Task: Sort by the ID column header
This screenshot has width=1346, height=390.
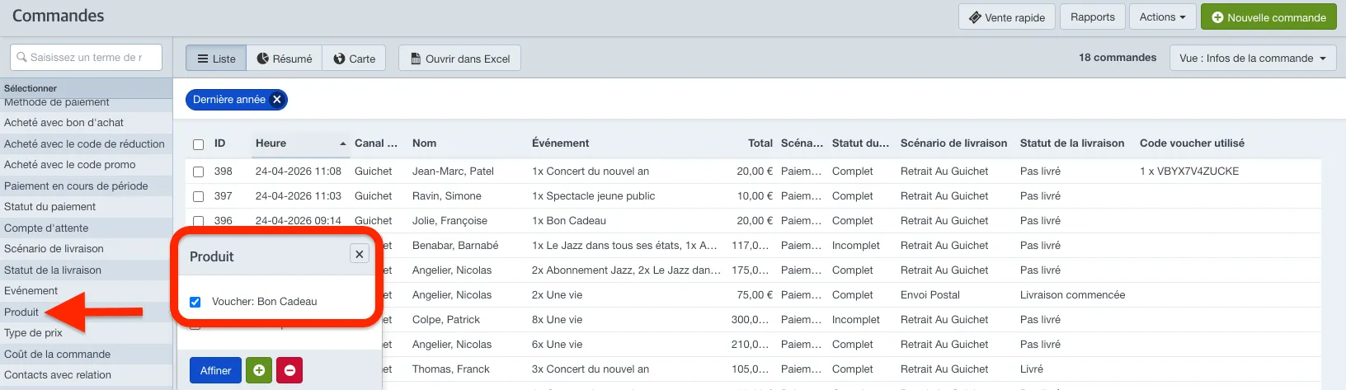Action: [x=219, y=143]
